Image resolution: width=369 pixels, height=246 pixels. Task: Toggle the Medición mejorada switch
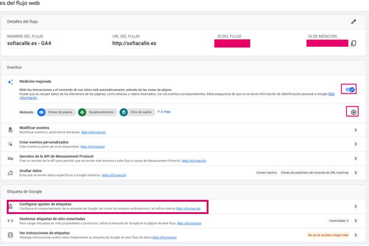(x=350, y=90)
